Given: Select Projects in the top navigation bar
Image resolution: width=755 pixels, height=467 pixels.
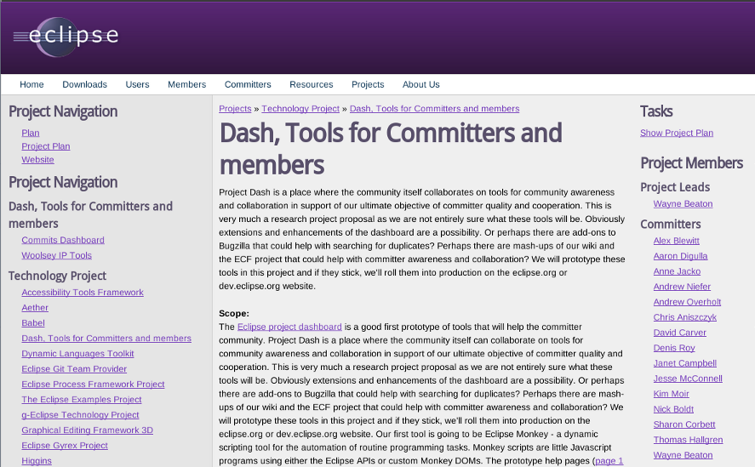Looking at the screenshot, I should 368,84.
